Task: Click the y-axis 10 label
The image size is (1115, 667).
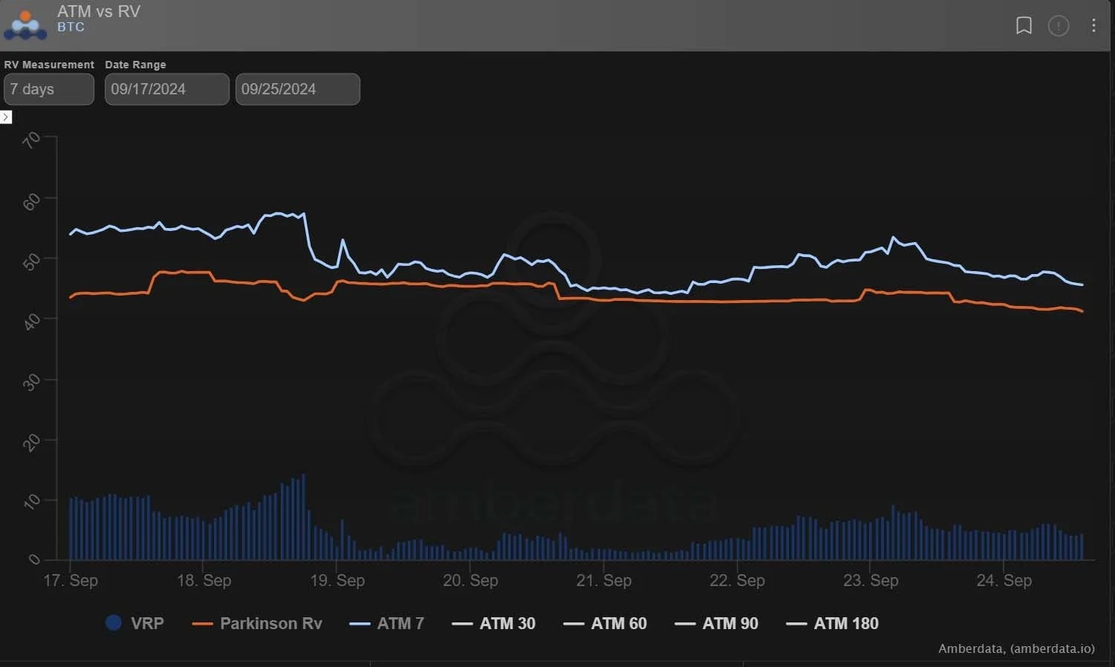Action: 31,502
